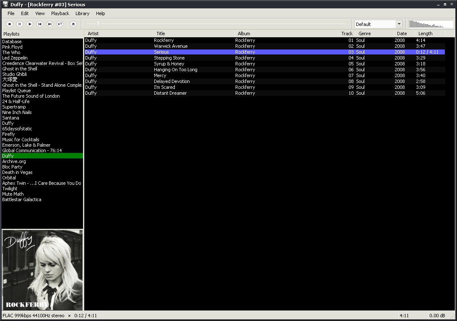Select the track Stepping Stone

(x=169, y=58)
